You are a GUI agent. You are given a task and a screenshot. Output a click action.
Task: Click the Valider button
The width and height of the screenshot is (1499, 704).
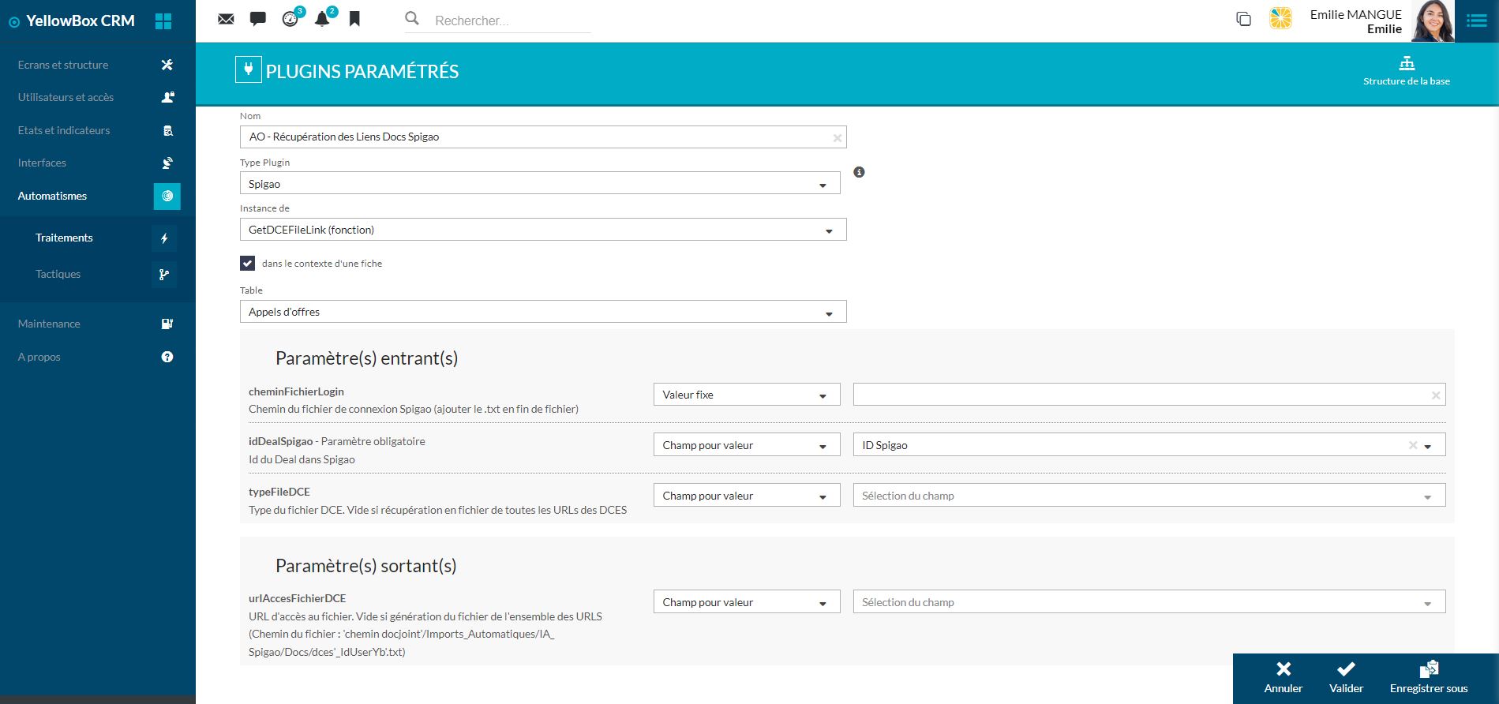click(1346, 678)
